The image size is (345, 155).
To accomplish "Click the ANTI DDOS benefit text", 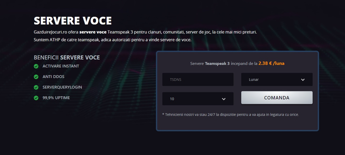I will point(53,77).
